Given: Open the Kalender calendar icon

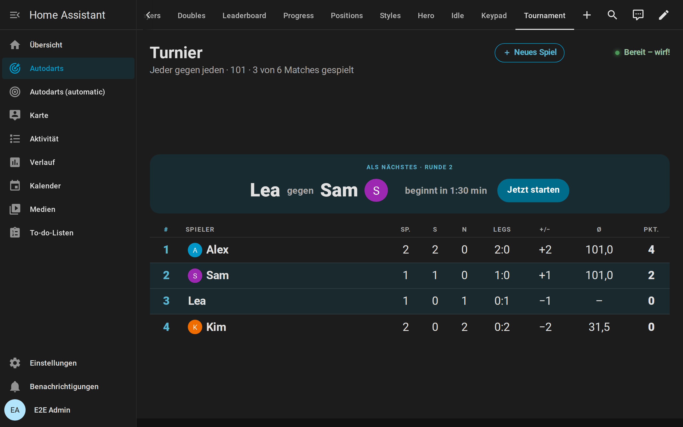Looking at the screenshot, I should (x=15, y=185).
